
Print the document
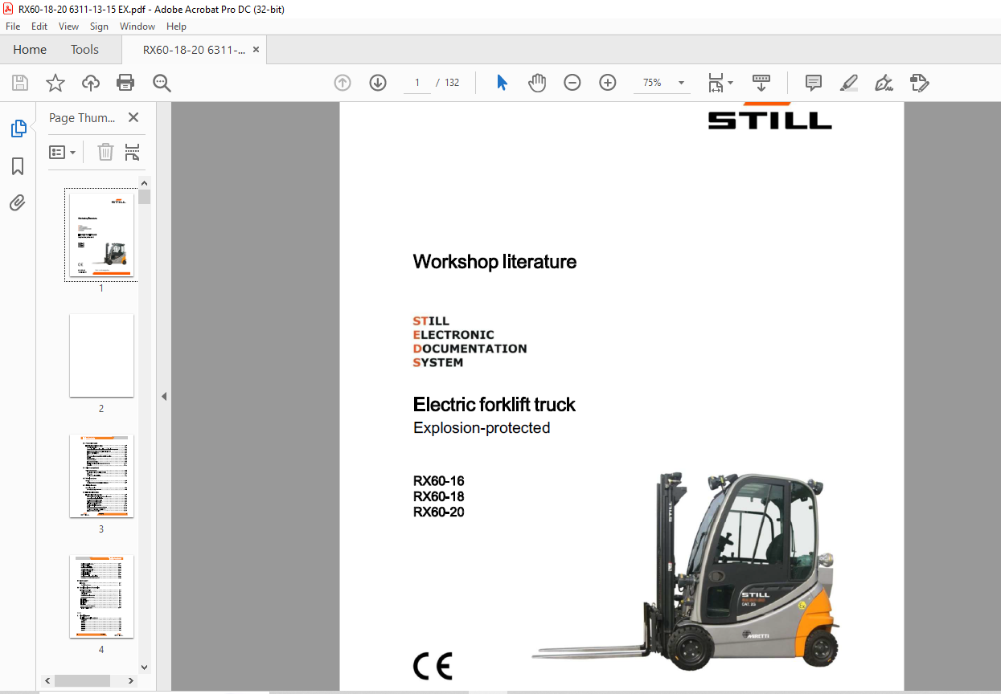pos(125,83)
